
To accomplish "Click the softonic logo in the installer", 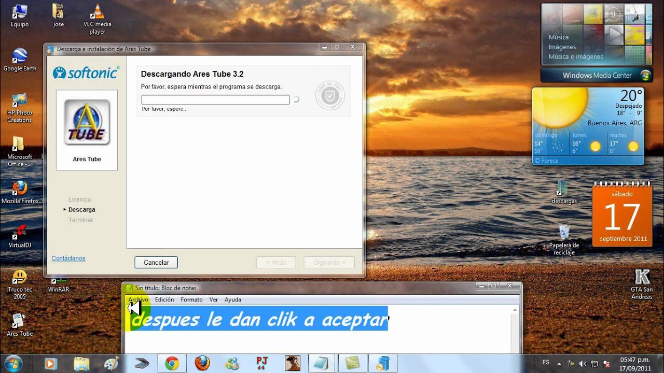I will coord(86,73).
